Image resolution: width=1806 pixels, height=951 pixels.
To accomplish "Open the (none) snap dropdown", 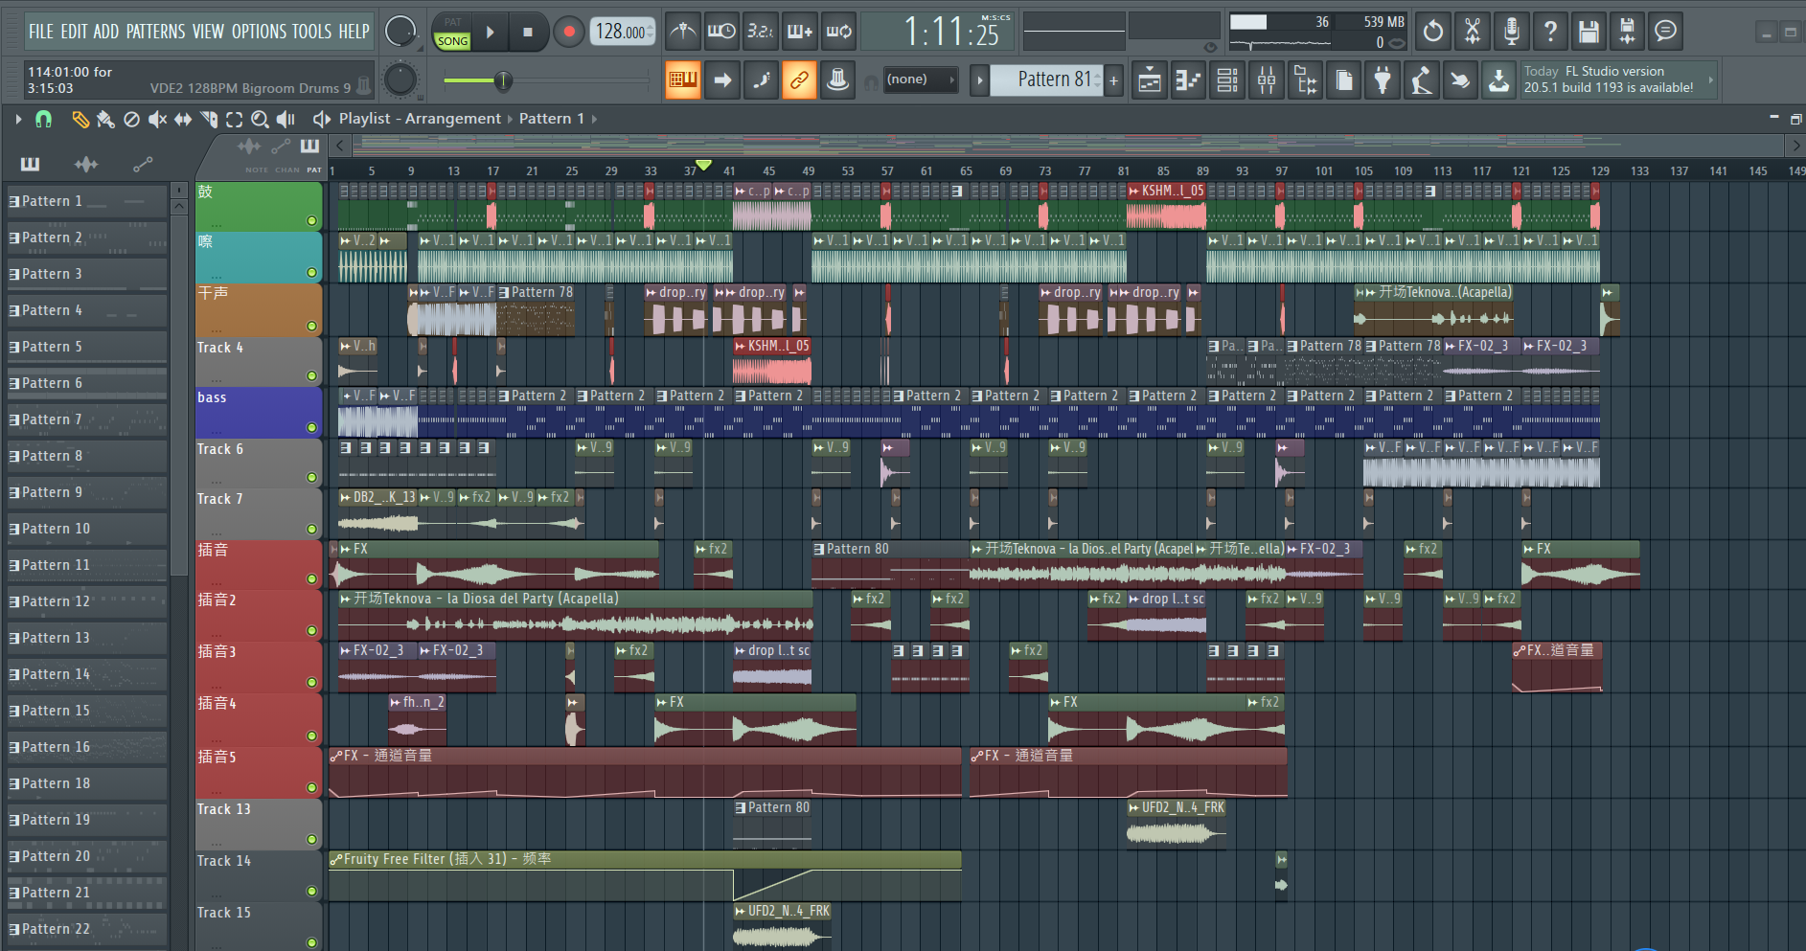I will click(920, 80).
